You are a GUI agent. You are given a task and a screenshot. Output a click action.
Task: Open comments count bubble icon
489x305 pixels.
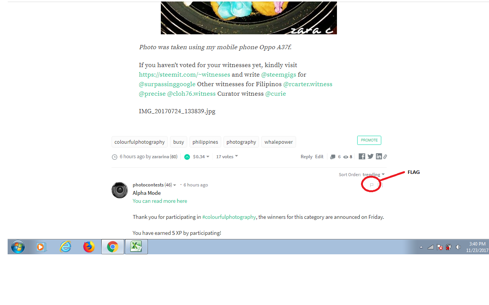pyautogui.click(x=333, y=157)
